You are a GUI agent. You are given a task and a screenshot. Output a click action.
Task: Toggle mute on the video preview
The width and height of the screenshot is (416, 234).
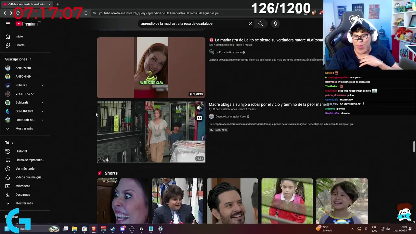point(199,107)
